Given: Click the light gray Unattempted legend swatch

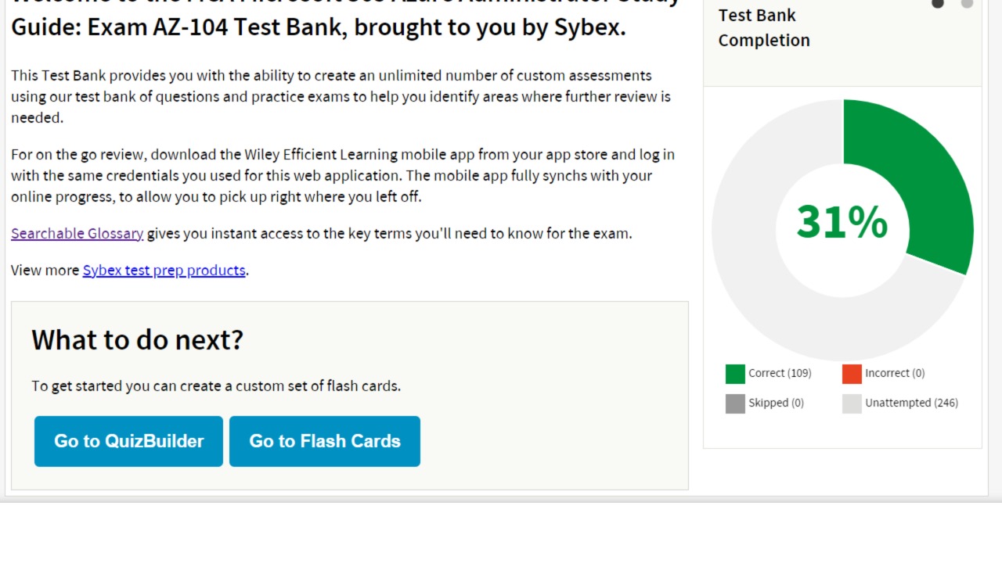Looking at the screenshot, I should [852, 403].
